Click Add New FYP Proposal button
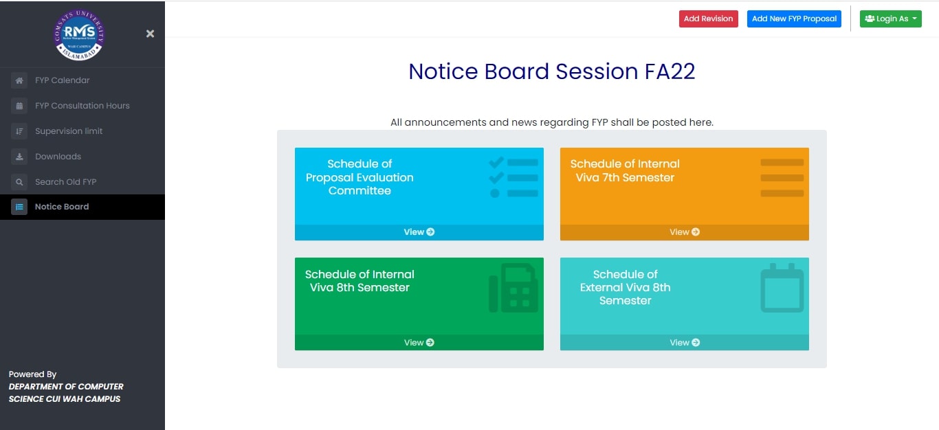The image size is (939, 430). [794, 19]
